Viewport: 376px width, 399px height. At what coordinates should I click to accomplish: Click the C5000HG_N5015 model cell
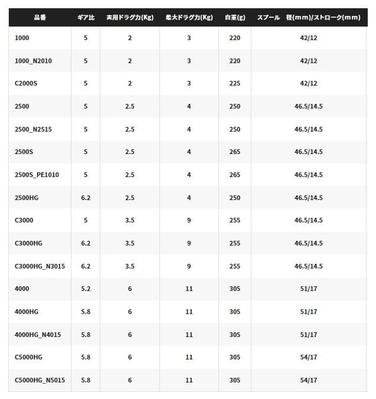click(x=40, y=380)
